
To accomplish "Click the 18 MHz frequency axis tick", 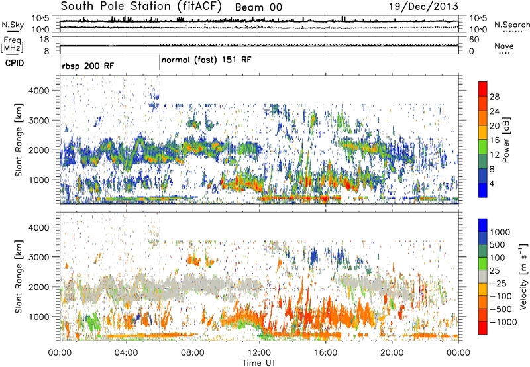I will pyautogui.click(x=44, y=40).
